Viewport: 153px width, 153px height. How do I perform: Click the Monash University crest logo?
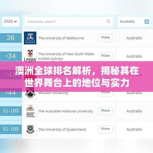pyautogui.click(x=30, y=93)
